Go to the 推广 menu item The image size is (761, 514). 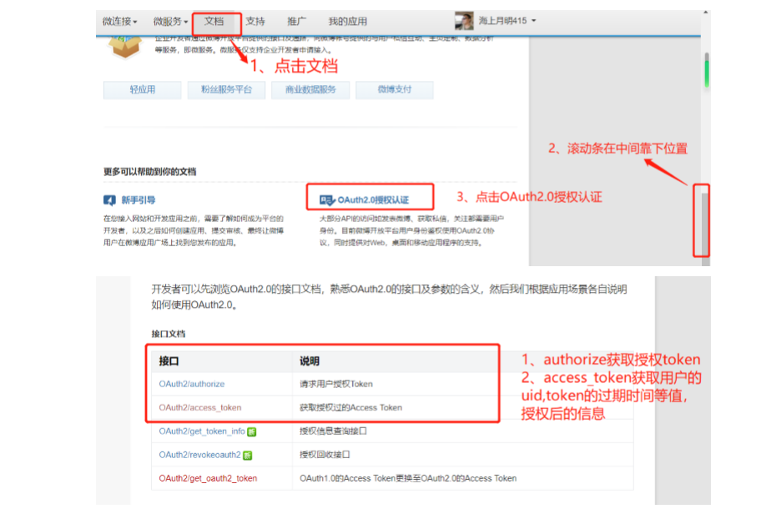tap(296, 22)
